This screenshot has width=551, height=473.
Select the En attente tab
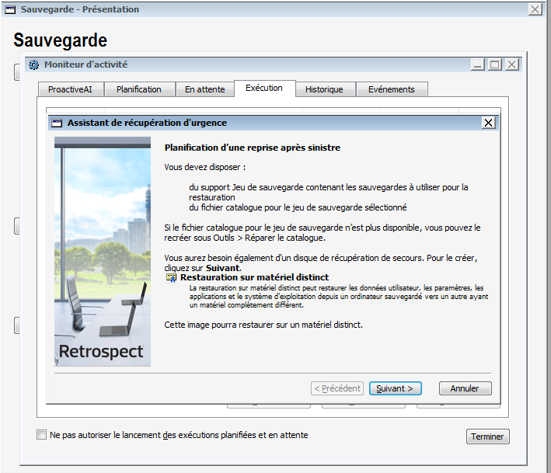click(x=204, y=89)
